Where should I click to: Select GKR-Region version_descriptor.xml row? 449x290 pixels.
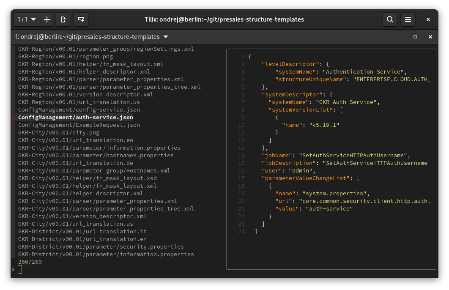(86, 94)
